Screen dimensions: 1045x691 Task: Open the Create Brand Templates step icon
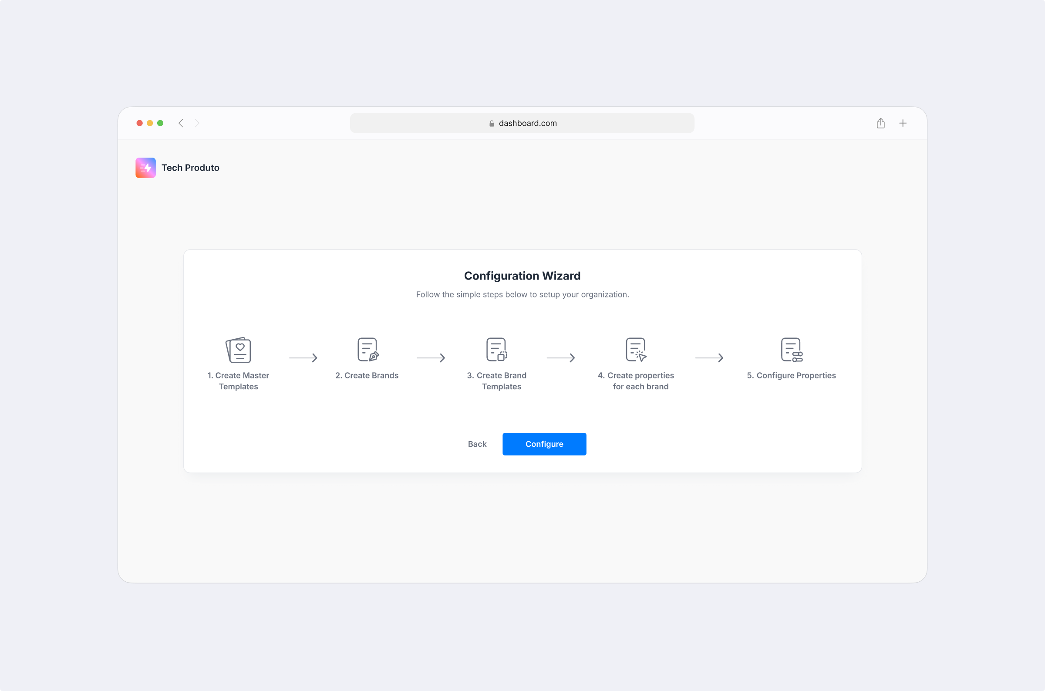(496, 349)
